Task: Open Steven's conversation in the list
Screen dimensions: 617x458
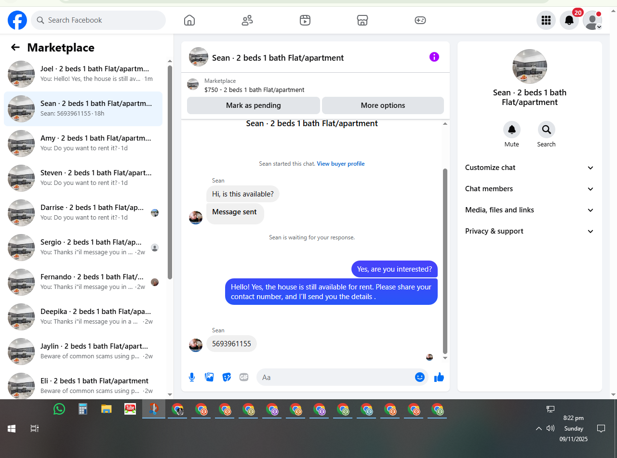Action: point(83,178)
